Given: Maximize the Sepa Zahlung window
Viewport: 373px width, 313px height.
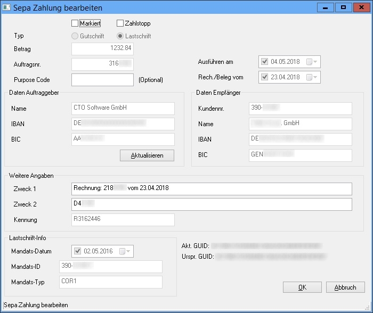Looking at the screenshot, I should (x=344, y=7).
